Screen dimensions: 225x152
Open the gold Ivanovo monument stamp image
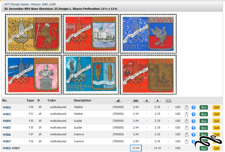(148, 75)
